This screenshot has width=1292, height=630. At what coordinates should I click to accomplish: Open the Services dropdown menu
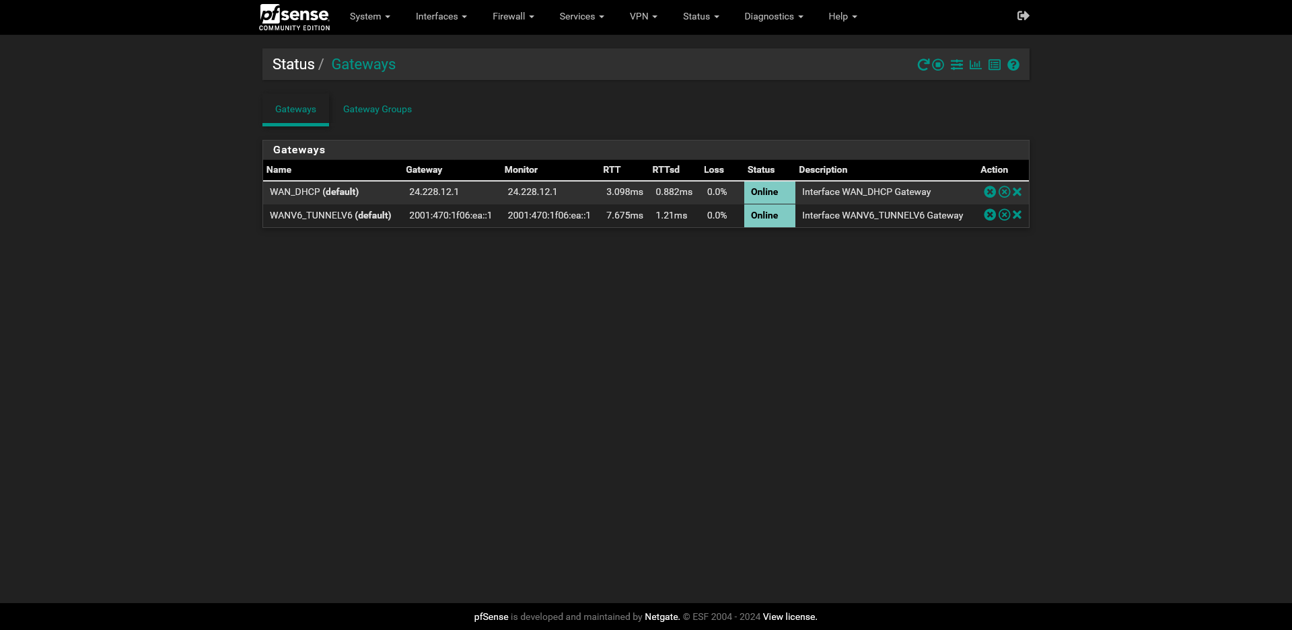pyautogui.click(x=581, y=16)
